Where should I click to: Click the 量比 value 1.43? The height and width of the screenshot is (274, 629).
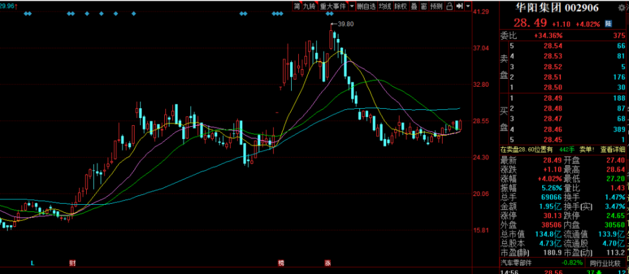pos(618,188)
